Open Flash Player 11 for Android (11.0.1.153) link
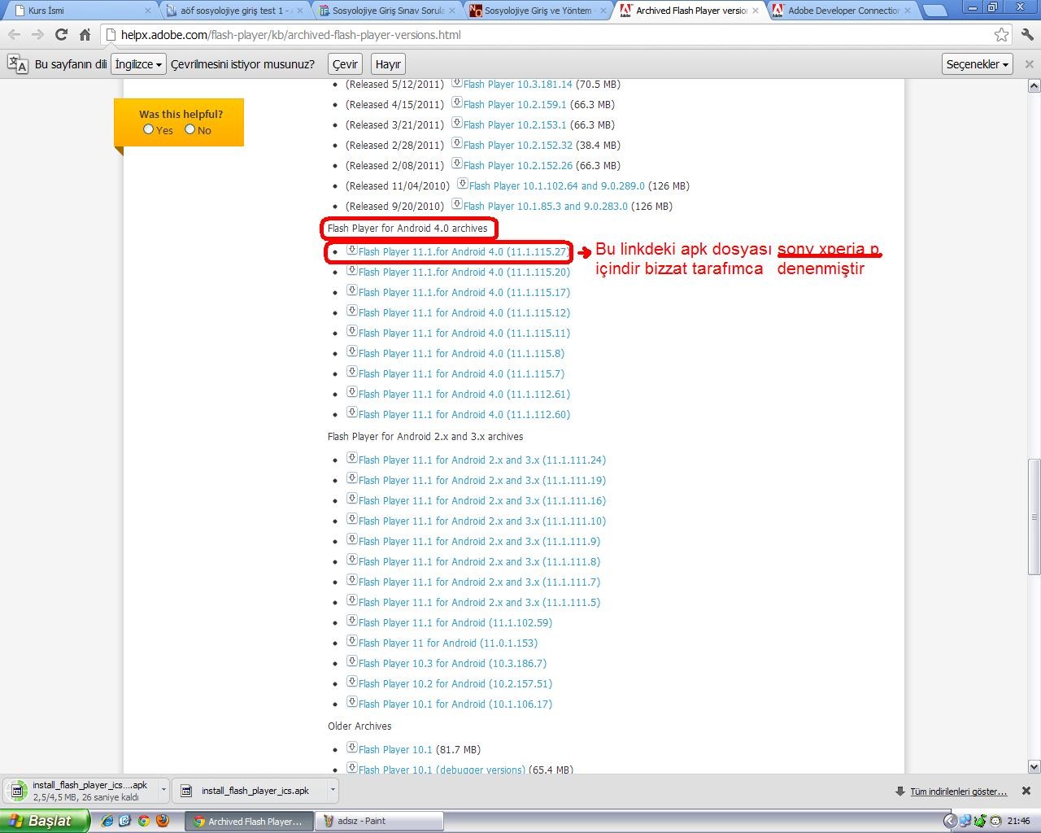1041x833 pixels. pos(447,643)
